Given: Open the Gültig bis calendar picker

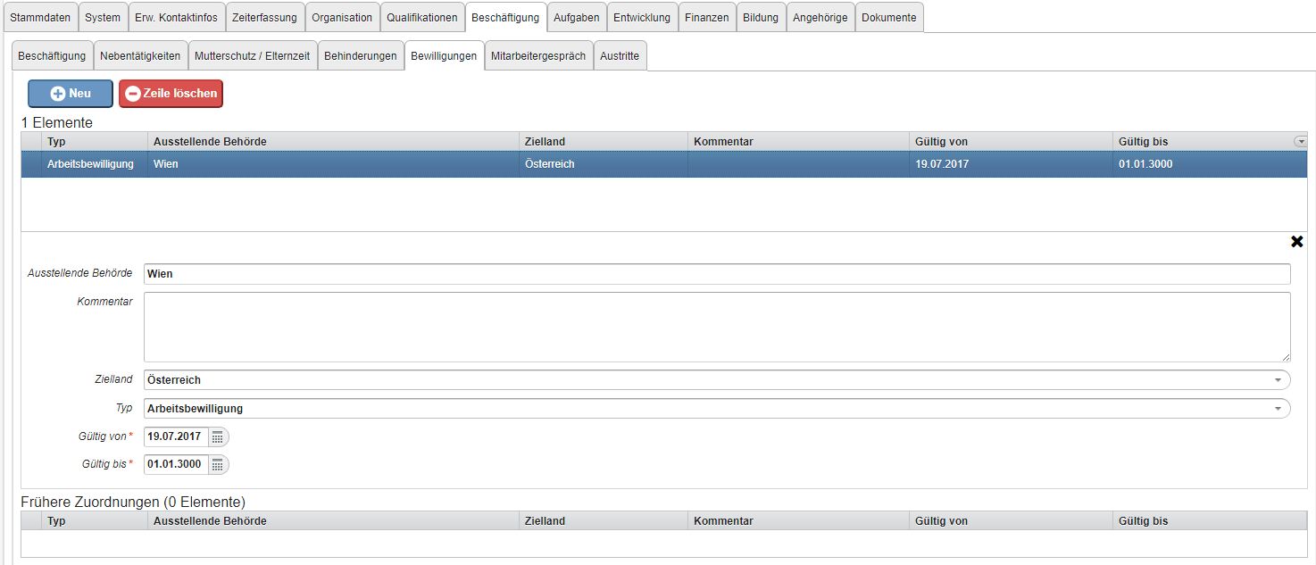Looking at the screenshot, I should 218,464.
